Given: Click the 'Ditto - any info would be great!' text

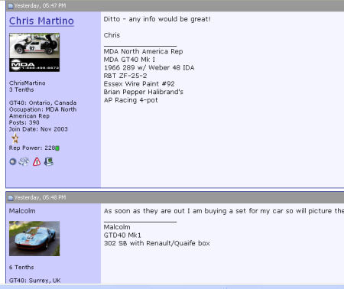Looking at the screenshot, I should pyautogui.click(x=157, y=19).
